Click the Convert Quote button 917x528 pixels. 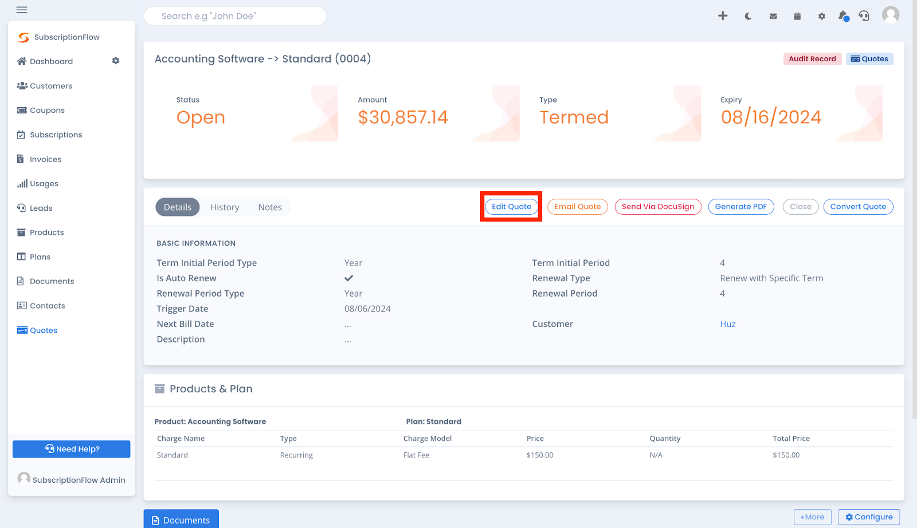pyautogui.click(x=858, y=207)
